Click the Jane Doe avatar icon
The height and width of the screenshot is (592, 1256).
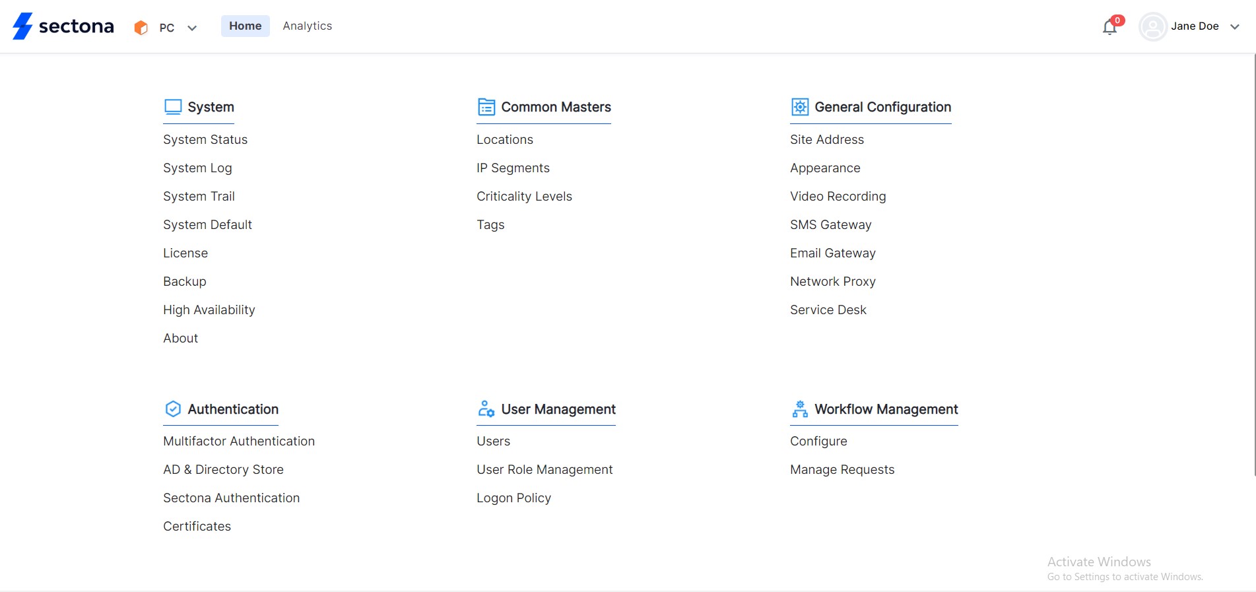tap(1152, 27)
